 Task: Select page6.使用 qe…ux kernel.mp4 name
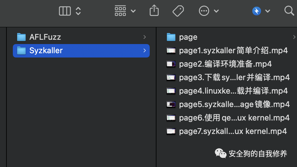click(x=234, y=118)
